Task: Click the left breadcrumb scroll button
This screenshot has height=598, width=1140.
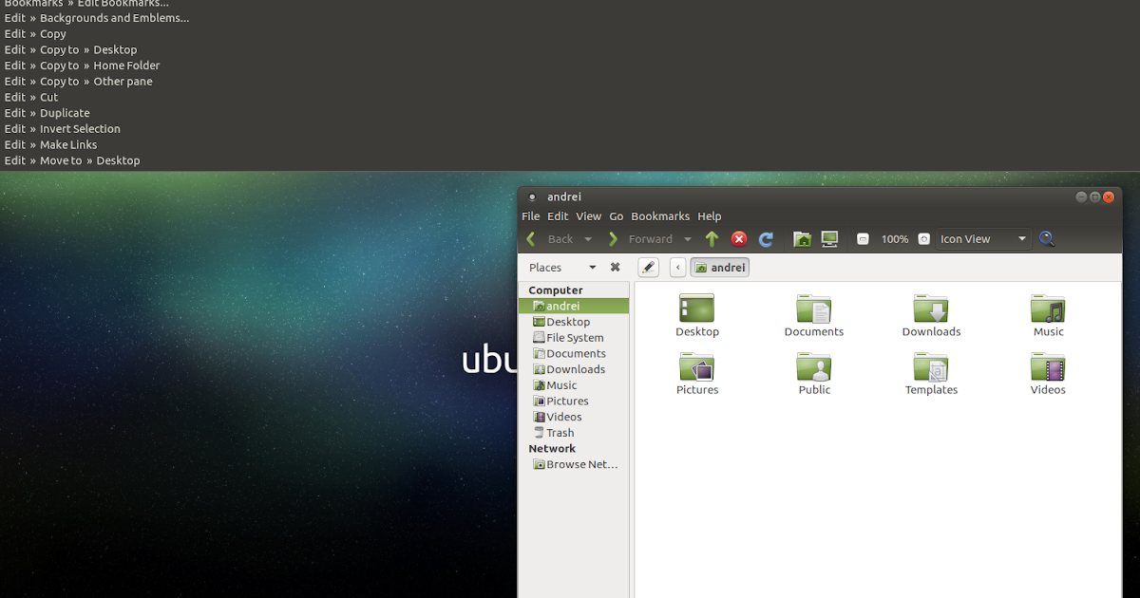Action: tap(677, 267)
